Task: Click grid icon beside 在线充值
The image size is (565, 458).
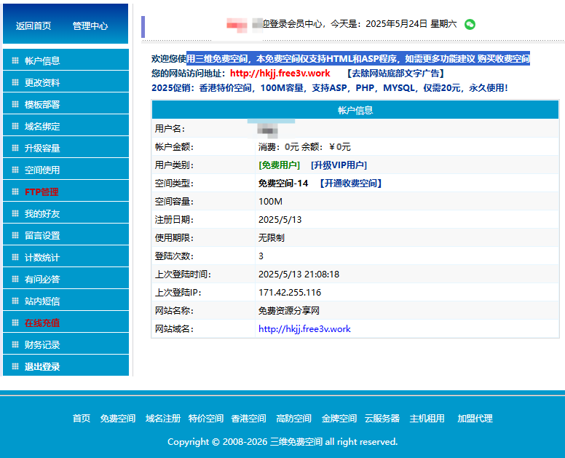Action: 15,323
